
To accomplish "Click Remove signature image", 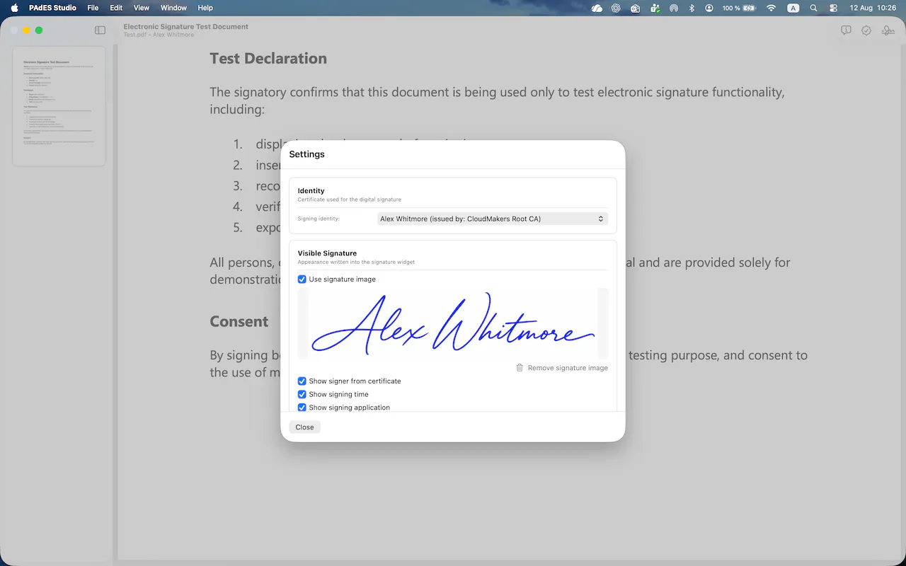I will [562, 368].
